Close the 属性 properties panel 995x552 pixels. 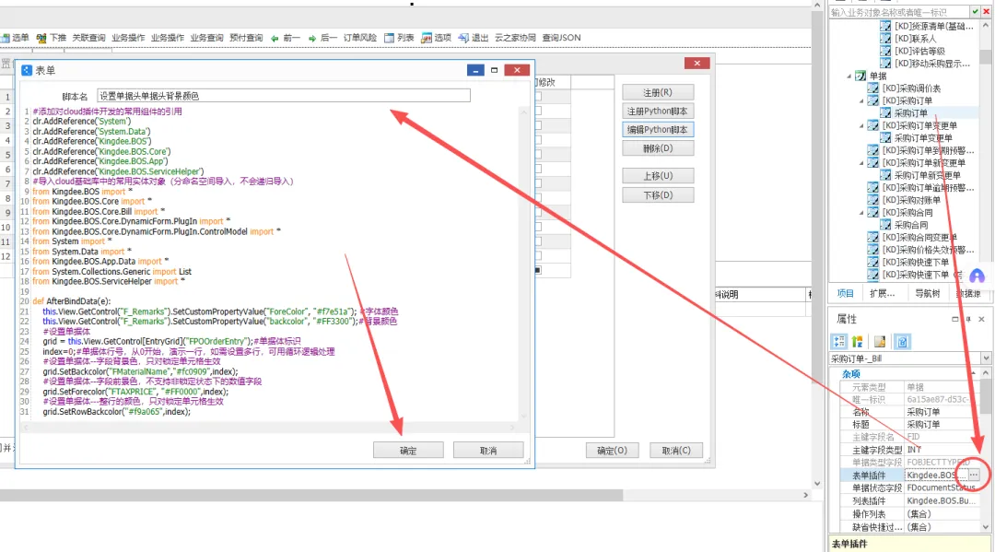[x=982, y=319]
